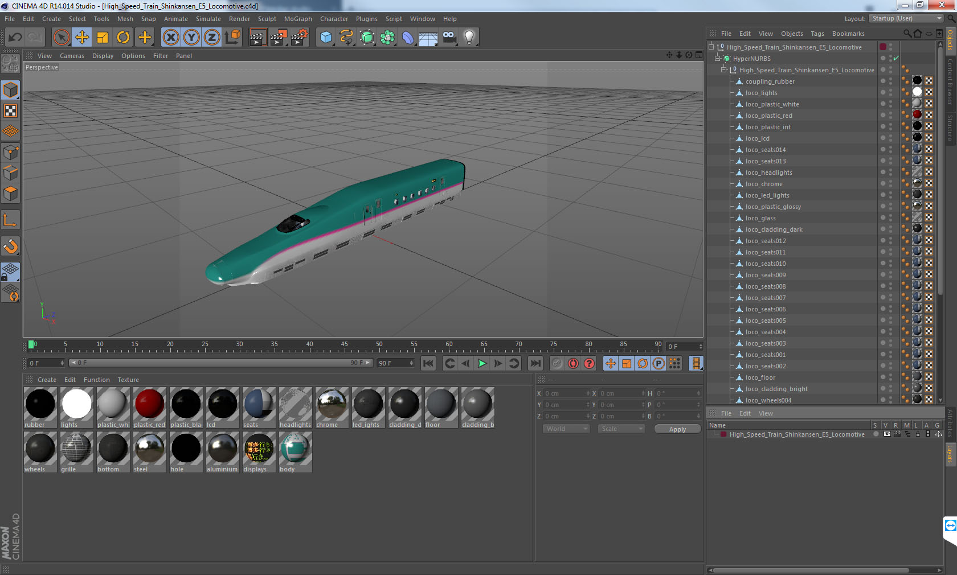Click the Make Editable icon
957x575 pixels.
coord(10,63)
